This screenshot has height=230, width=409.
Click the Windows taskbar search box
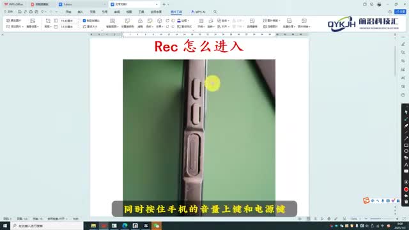[x=47, y=226]
